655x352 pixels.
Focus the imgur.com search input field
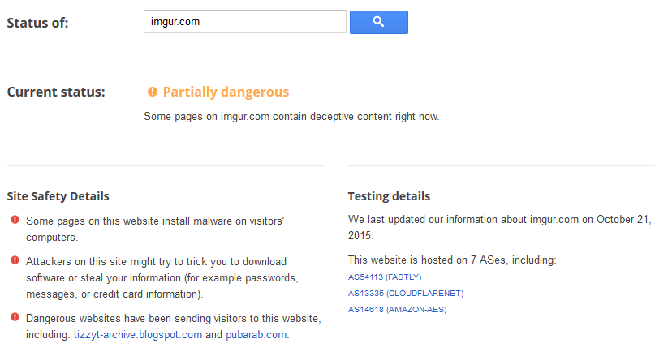pyautogui.click(x=244, y=22)
